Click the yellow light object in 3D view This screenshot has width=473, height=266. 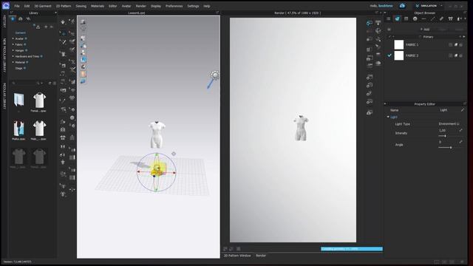(x=157, y=169)
